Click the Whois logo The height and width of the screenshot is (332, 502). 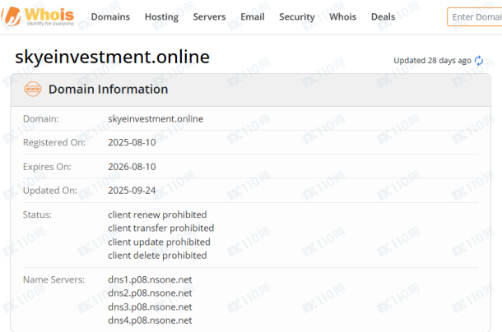(41, 16)
